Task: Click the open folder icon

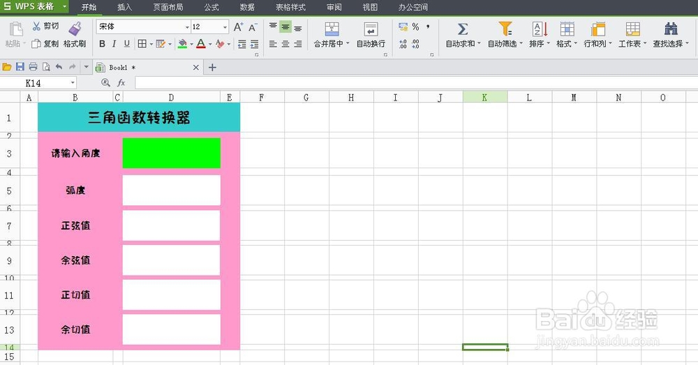Action: 7,67
